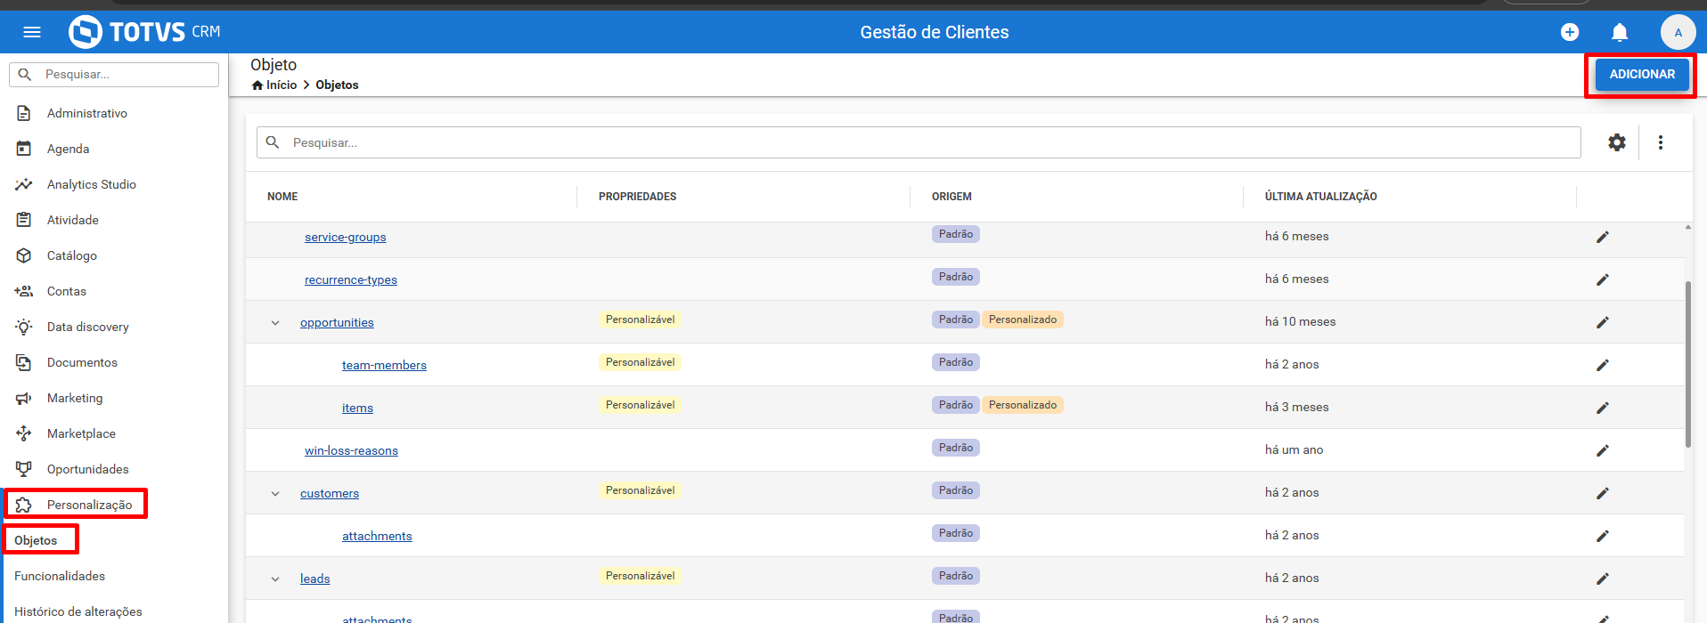Click the home icon in breadcrumb
The image size is (1707, 623).
tap(257, 85)
